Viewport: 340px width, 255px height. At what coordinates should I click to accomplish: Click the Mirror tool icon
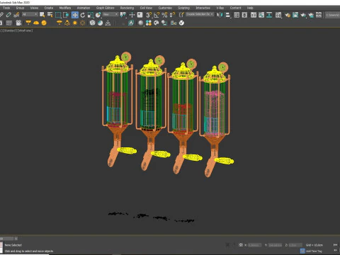pos(220,15)
